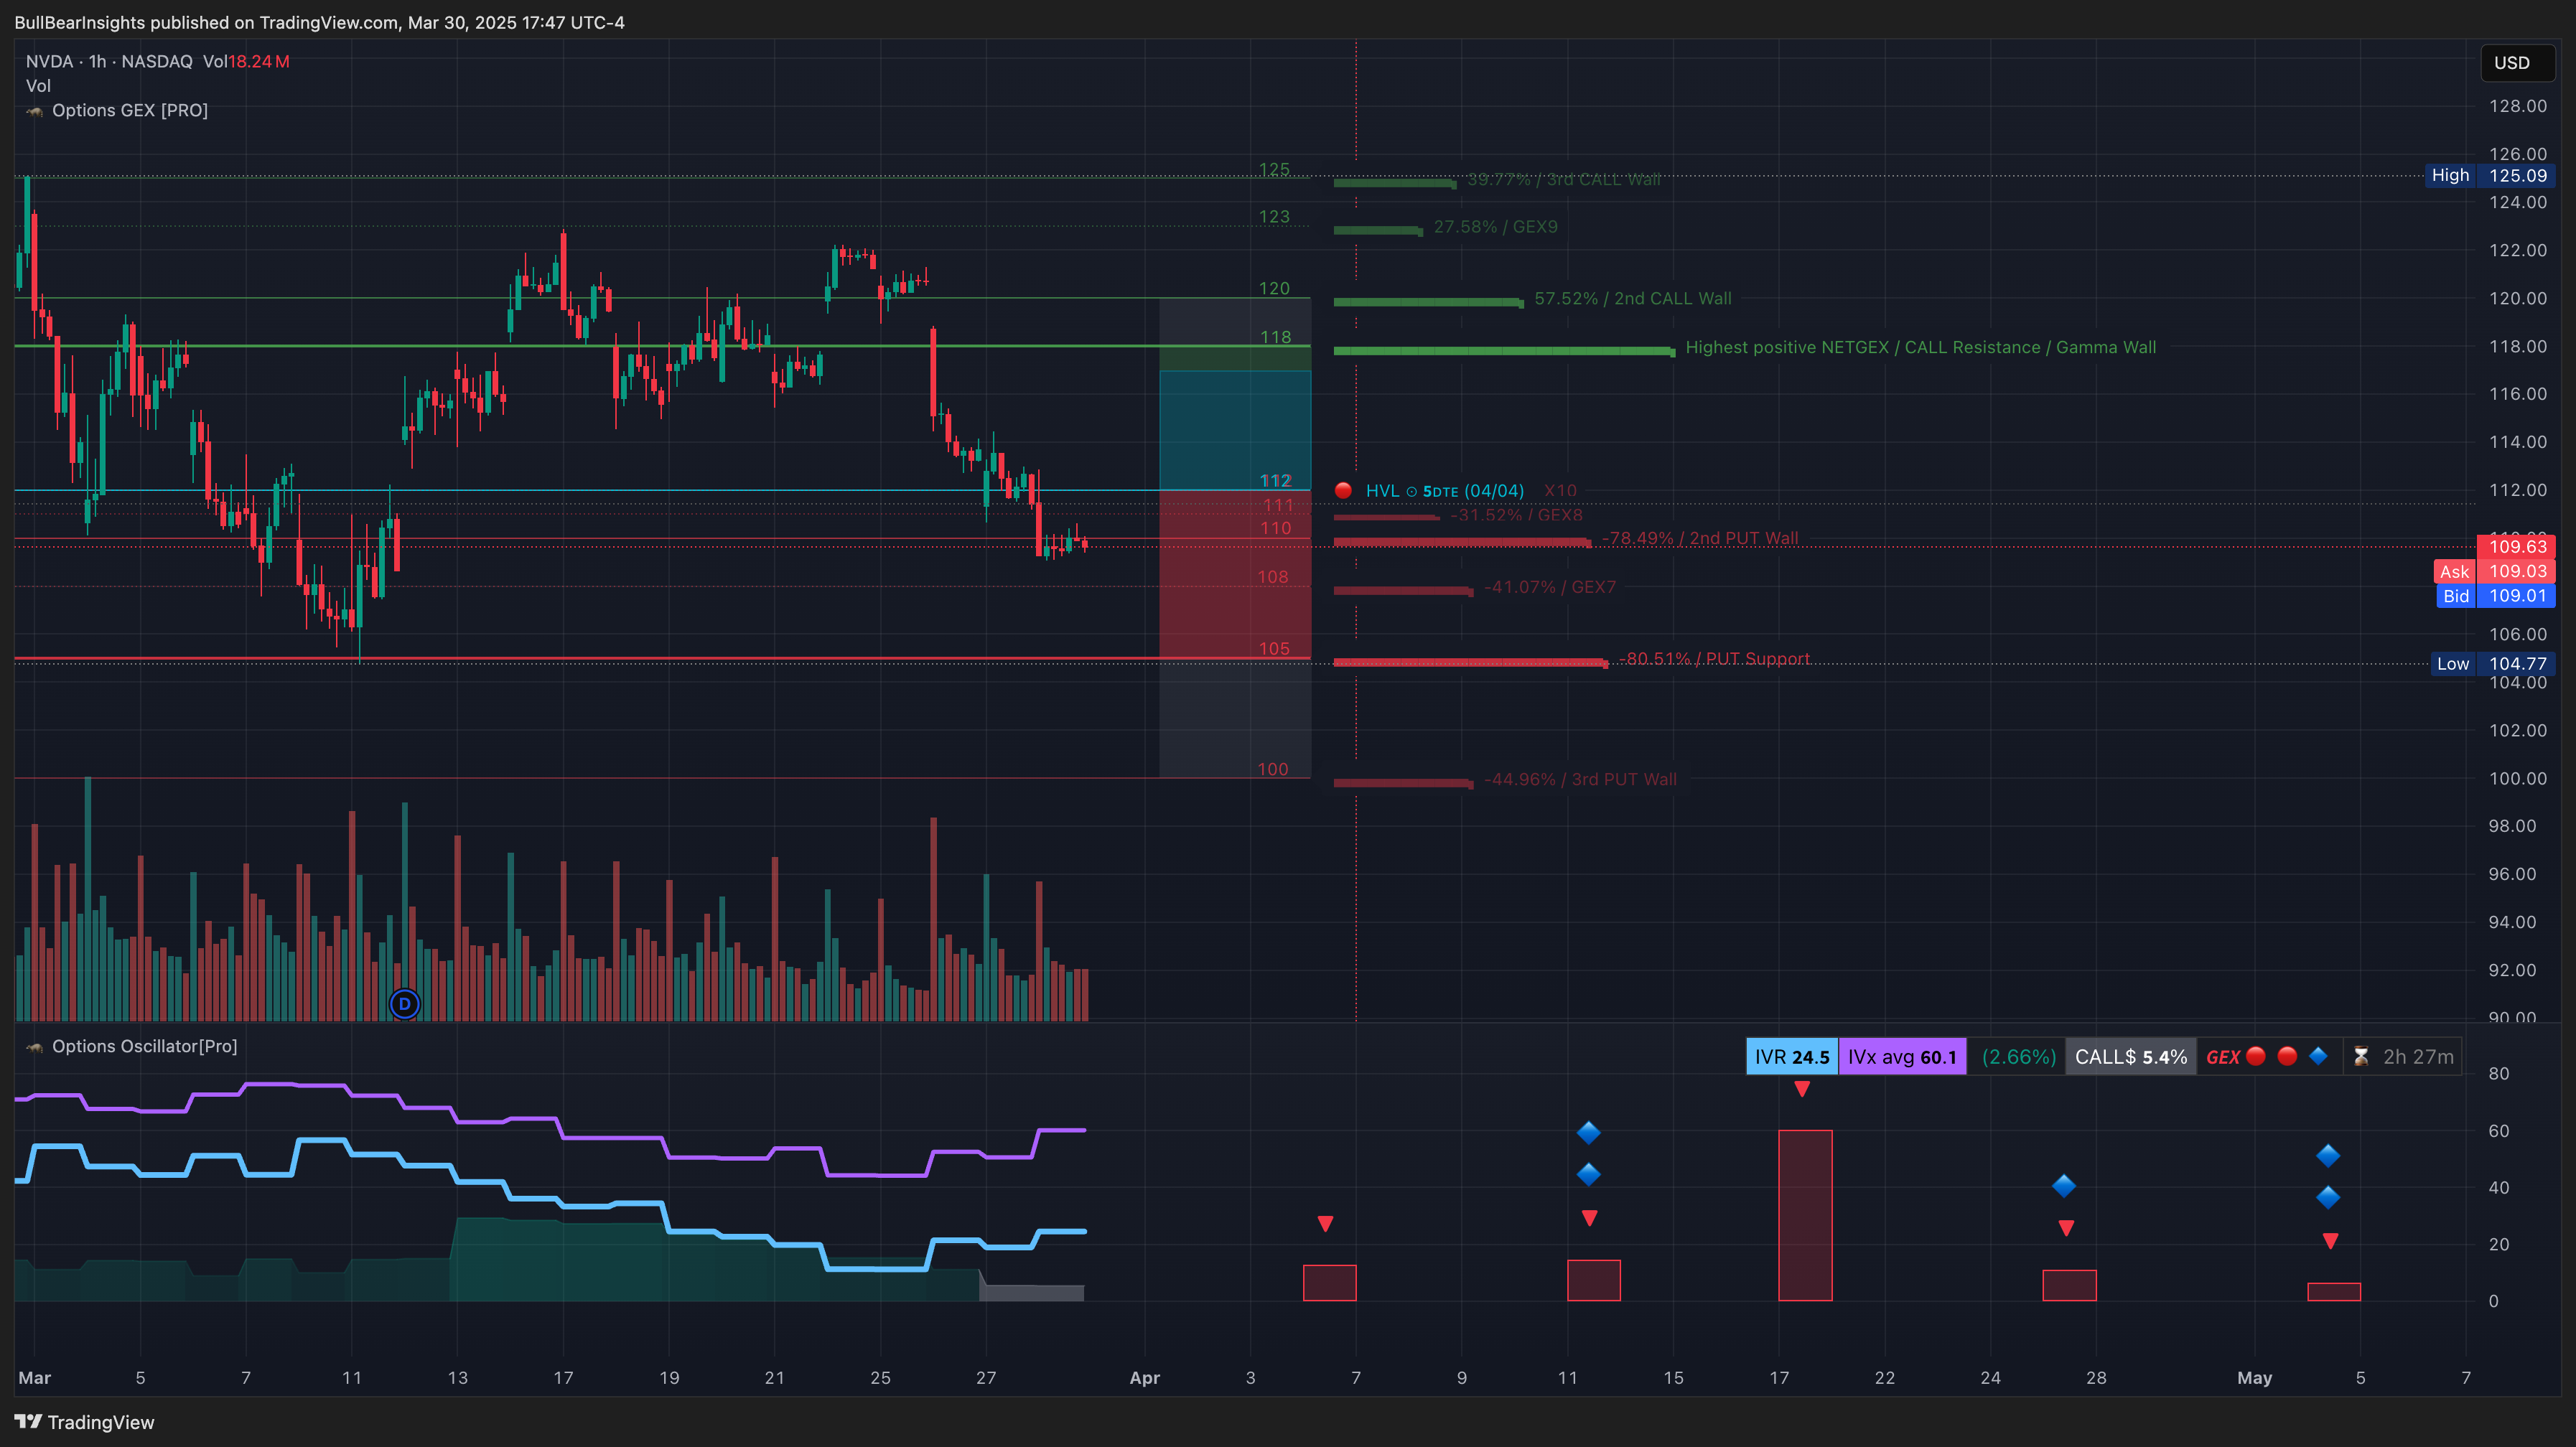Click the -41.07% / GEX7 label

click(1550, 587)
